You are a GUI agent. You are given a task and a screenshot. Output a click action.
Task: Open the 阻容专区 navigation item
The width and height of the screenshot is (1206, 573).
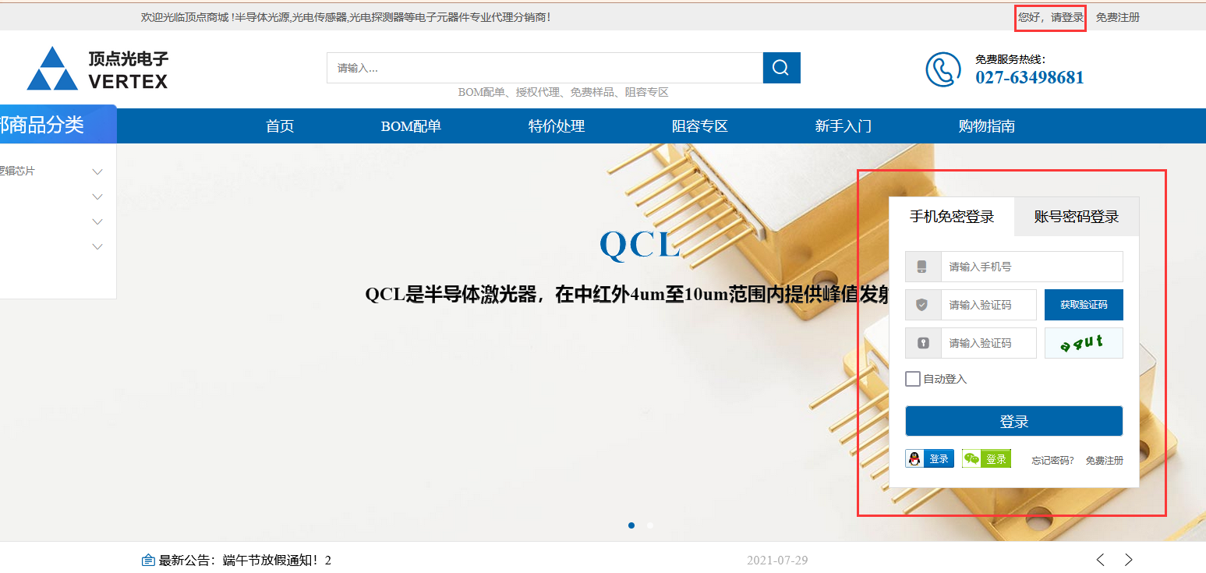698,126
